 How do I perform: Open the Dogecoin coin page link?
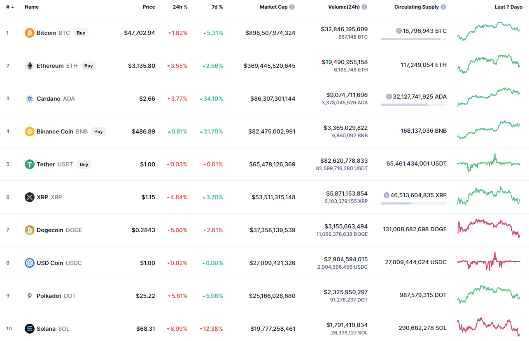tap(50, 230)
